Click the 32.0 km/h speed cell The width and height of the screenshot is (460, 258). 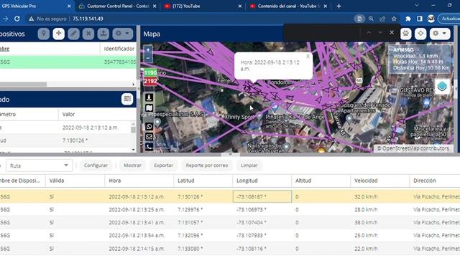click(x=380, y=196)
